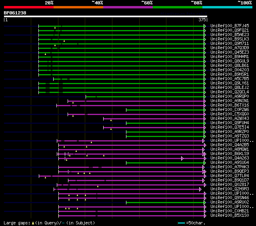The height and width of the screenshot is (226, 256).
Task: Choose the UniRef100_A9RQP0 subject name
Action: (x=230, y=97)
